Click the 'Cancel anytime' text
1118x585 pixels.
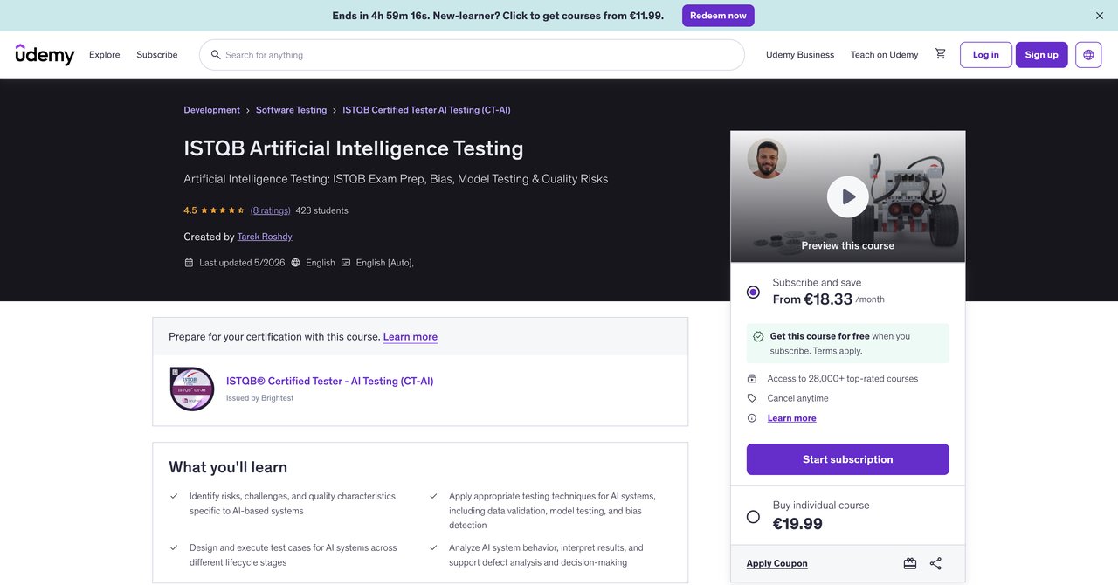coord(798,398)
